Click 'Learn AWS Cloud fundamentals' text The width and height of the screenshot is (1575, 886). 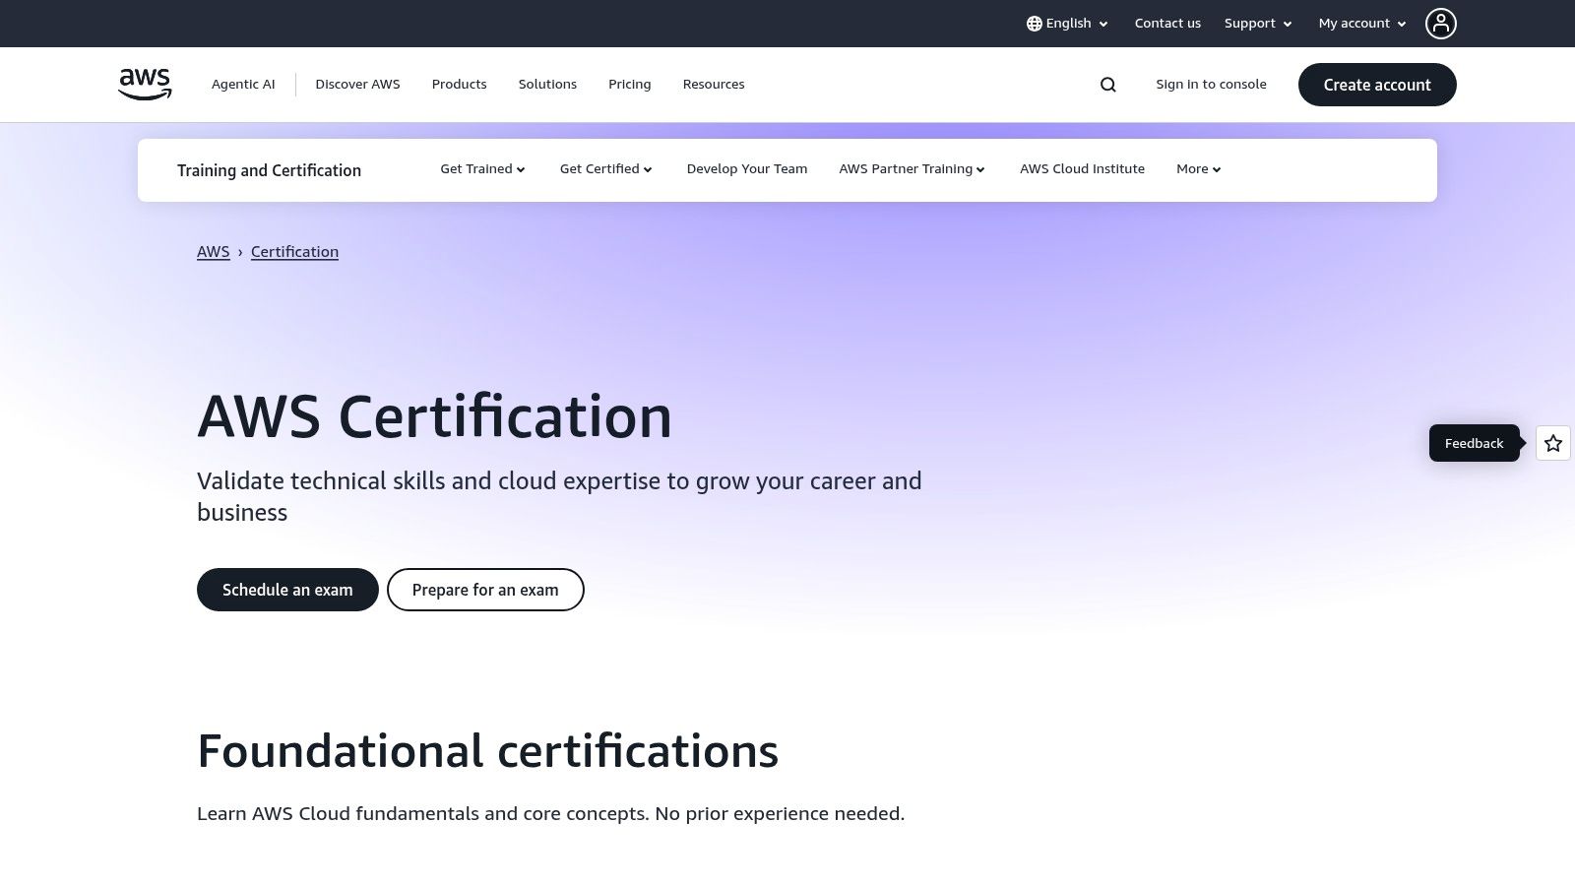coord(550,814)
